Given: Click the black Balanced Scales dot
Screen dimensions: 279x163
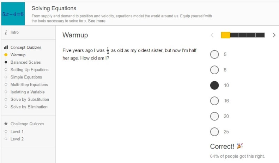Looking at the screenshot, I should click(6, 62).
